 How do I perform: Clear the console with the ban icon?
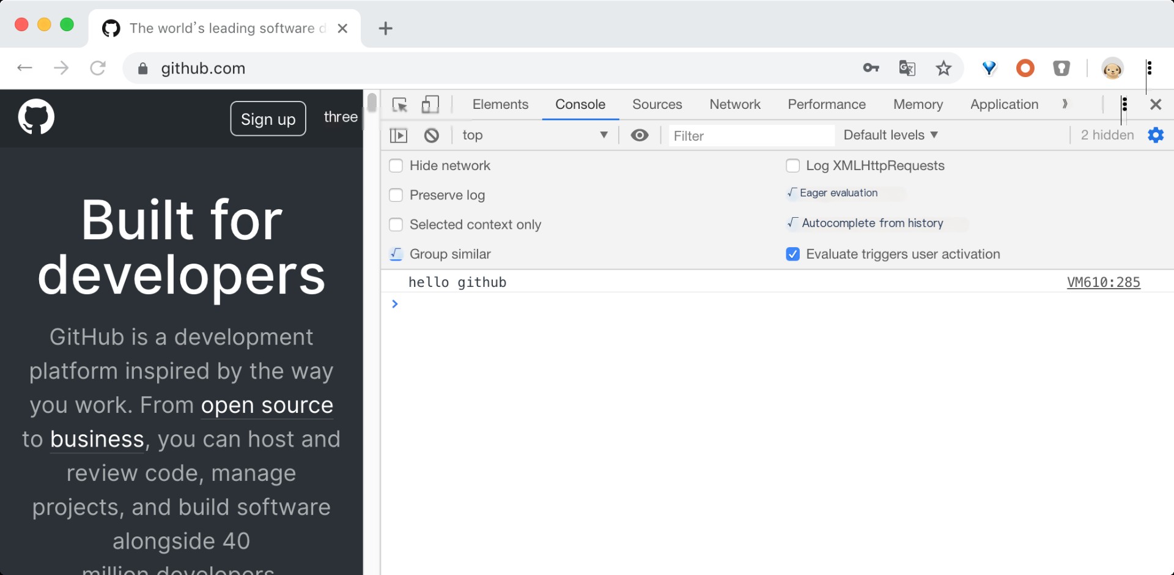tap(432, 135)
